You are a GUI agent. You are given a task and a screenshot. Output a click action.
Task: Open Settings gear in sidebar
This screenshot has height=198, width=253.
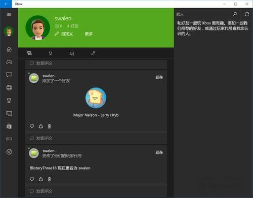click(x=9, y=152)
